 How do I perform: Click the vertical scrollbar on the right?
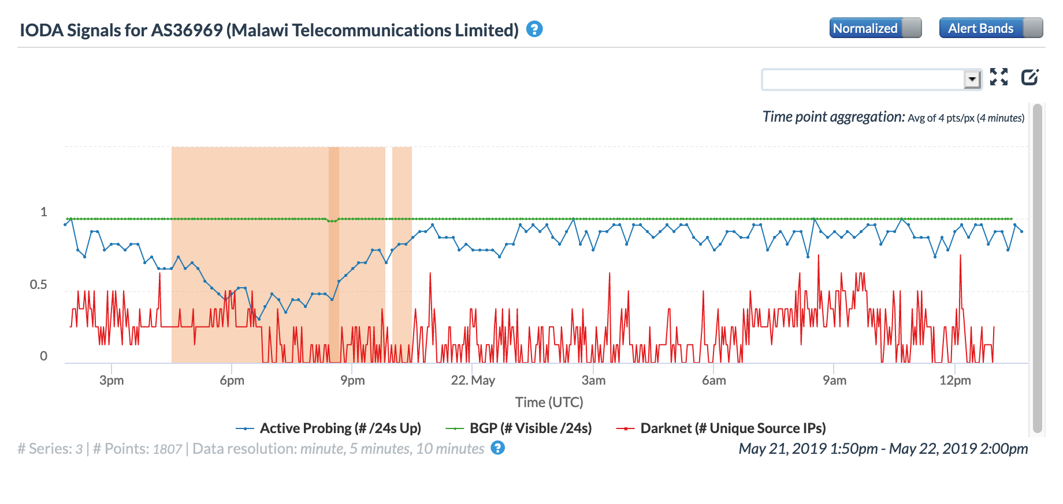point(1037,268)
